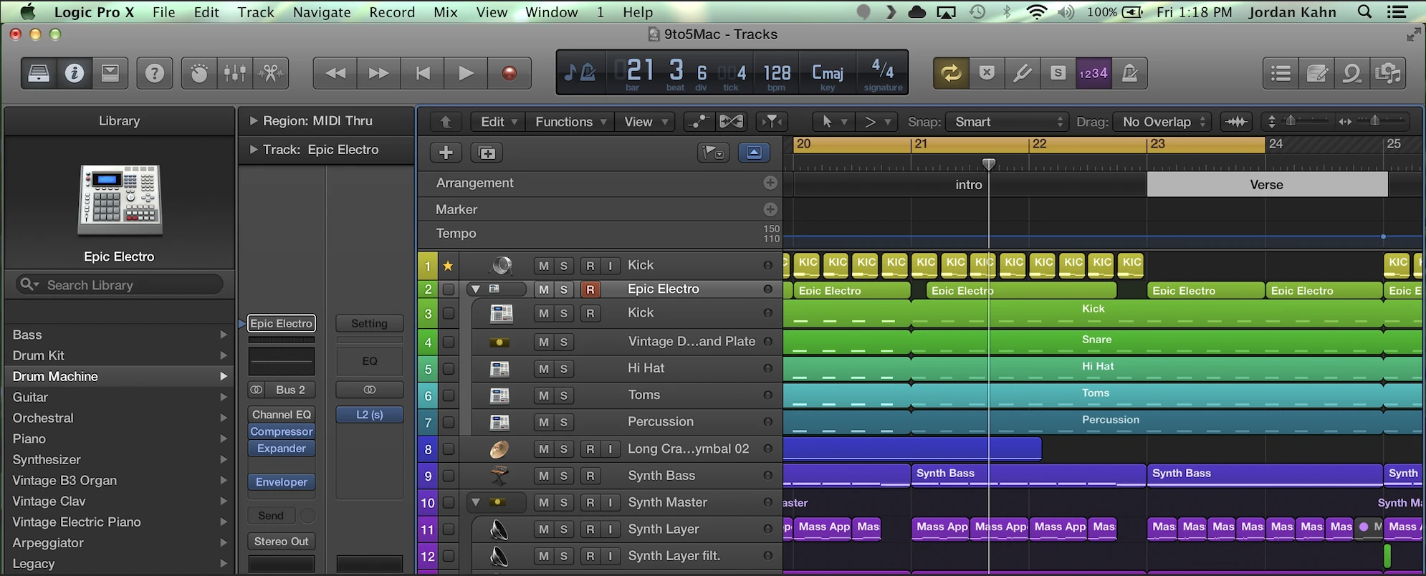This screenshot has width=1426, height=576.
Task: Show the List Editors panel
Action: pyautogui.click(x=1281, y=73)
